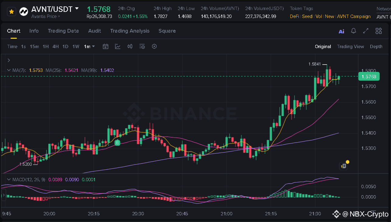Select the Vol token tag
Screen dimensions: 391x222
coord(319,16)
